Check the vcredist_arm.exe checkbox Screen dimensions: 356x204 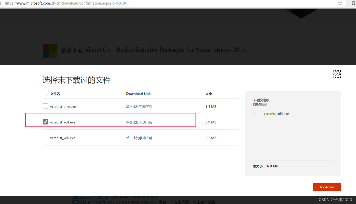[45, 106]
